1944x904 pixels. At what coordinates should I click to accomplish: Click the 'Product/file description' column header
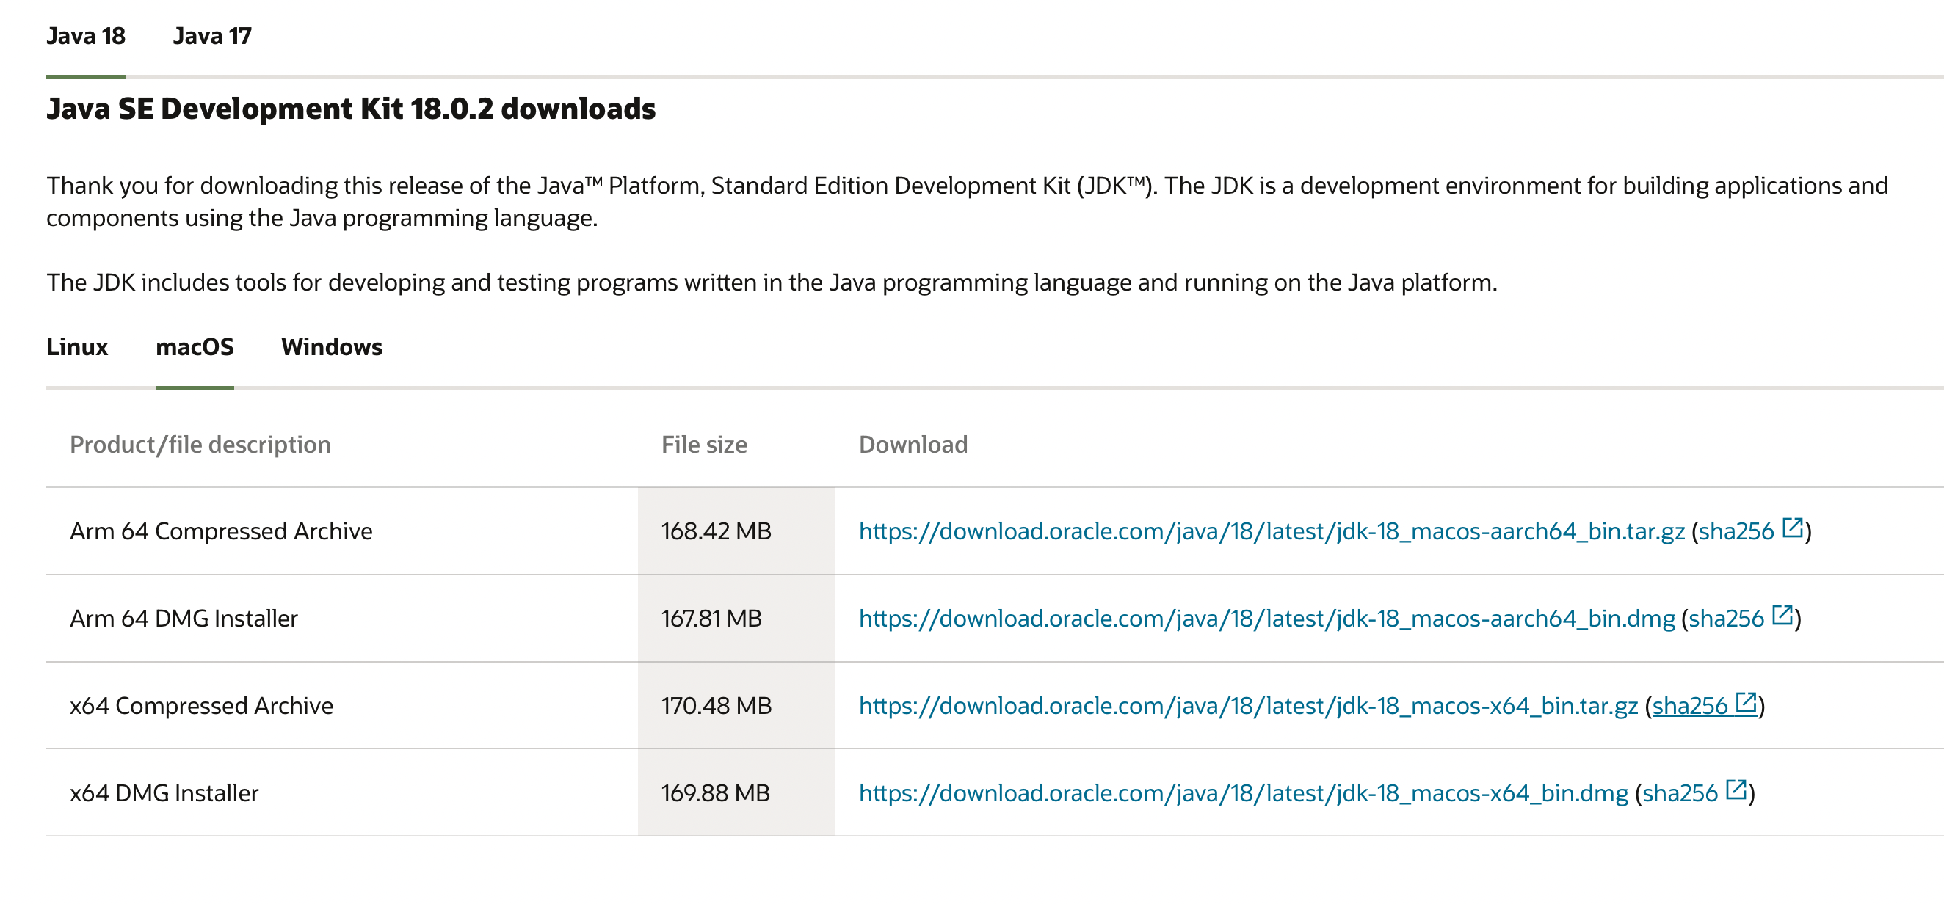tap(200, 445)
